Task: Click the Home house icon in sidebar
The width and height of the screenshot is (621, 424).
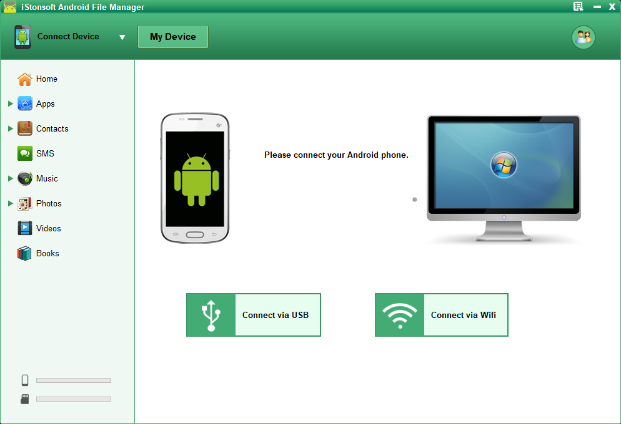Action: tap(24, 79)
